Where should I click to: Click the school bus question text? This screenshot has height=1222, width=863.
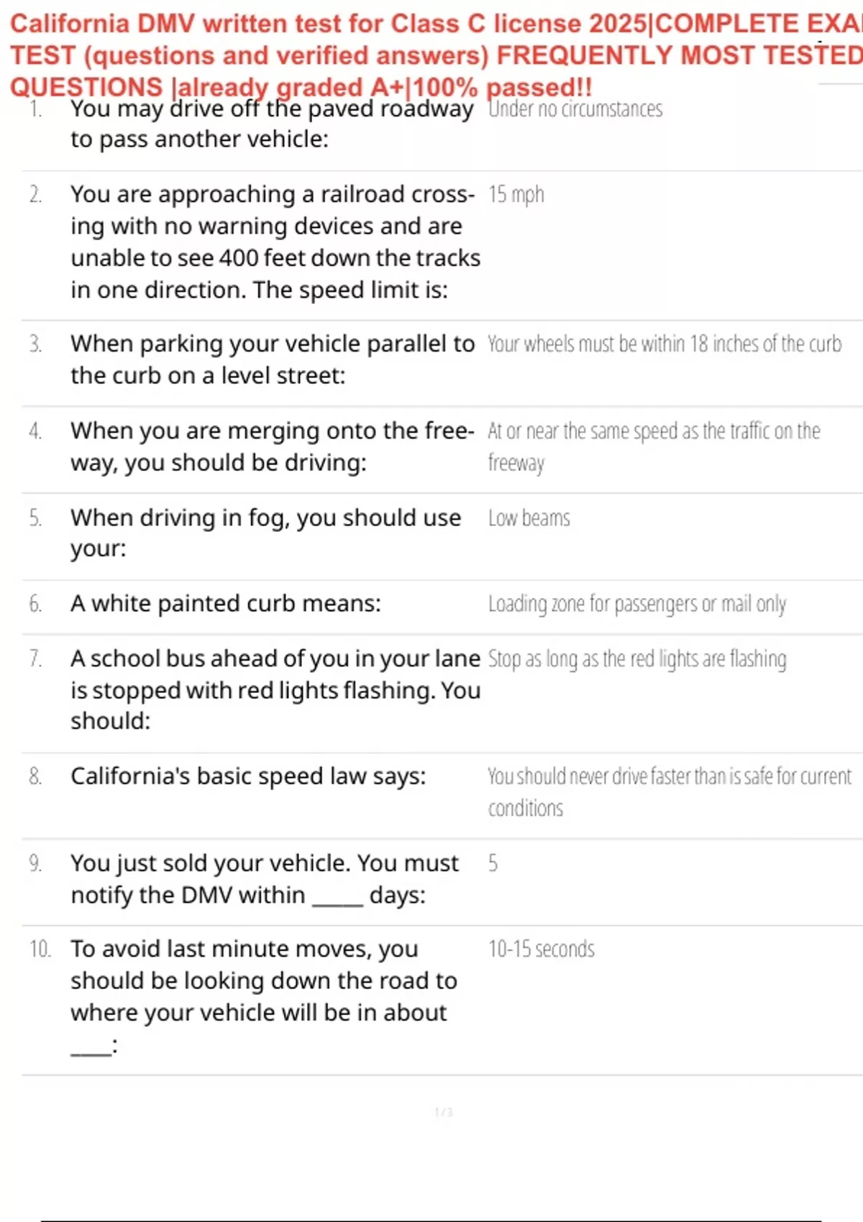(275, 689)
